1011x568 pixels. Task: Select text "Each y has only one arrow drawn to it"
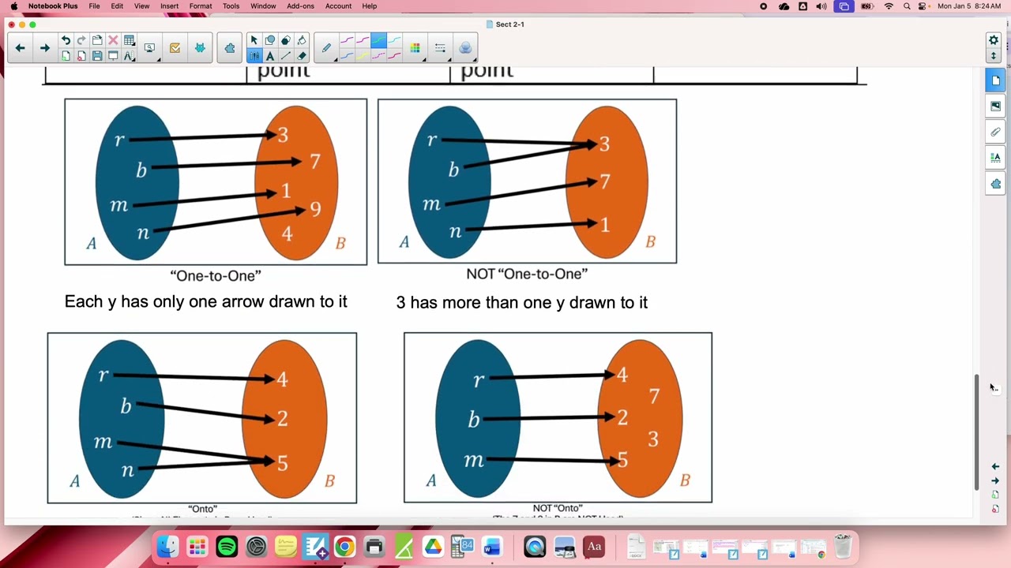pyautogui.click(x=205, y=301)
